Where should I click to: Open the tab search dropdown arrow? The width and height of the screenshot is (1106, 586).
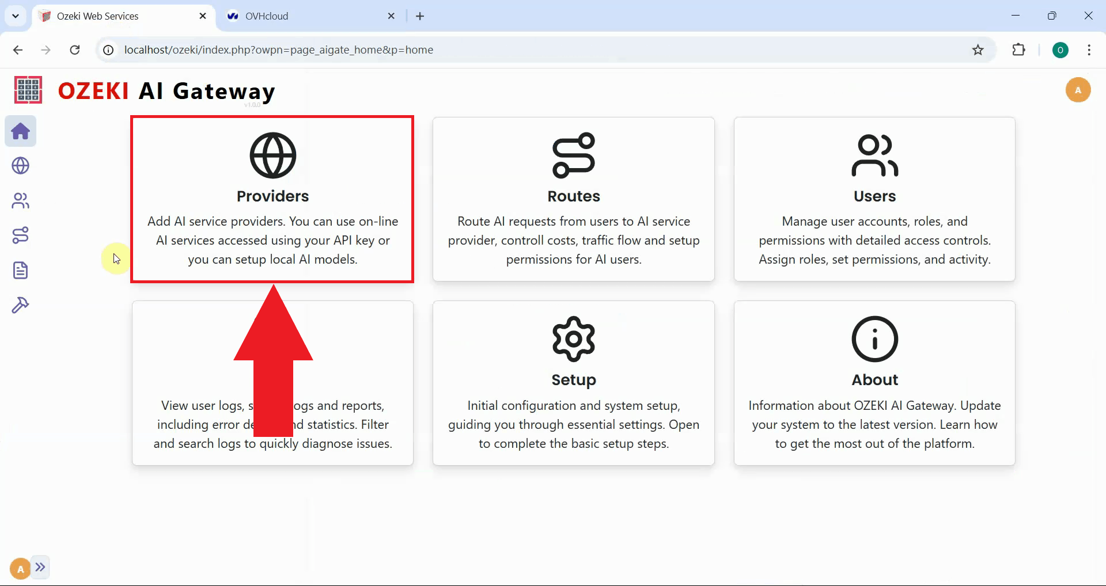click(x=16, y=16)
